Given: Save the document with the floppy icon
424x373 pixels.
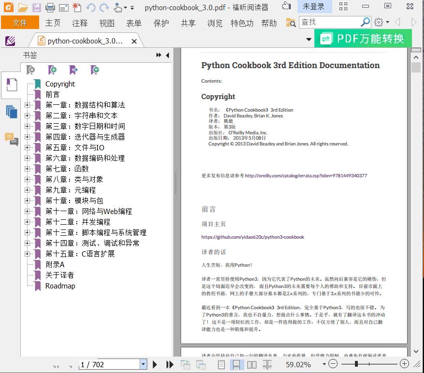Looking at the screenshot, I should tap(37, 8).
